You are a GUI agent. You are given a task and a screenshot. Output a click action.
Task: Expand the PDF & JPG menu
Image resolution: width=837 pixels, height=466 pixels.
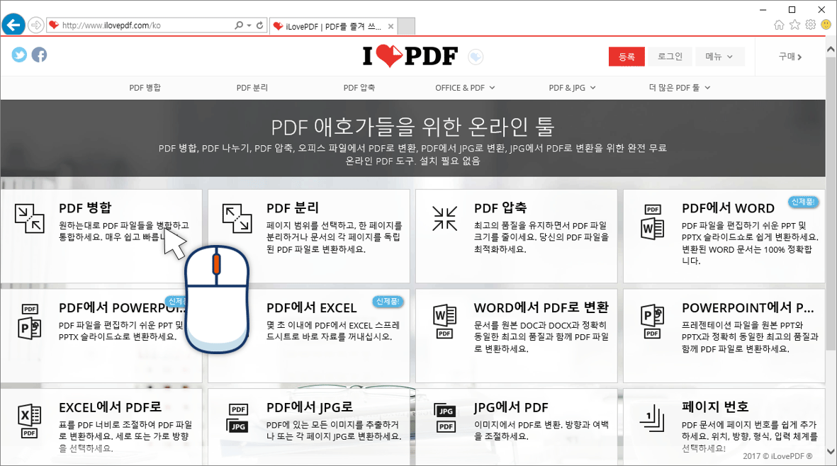tap(572, 87)
